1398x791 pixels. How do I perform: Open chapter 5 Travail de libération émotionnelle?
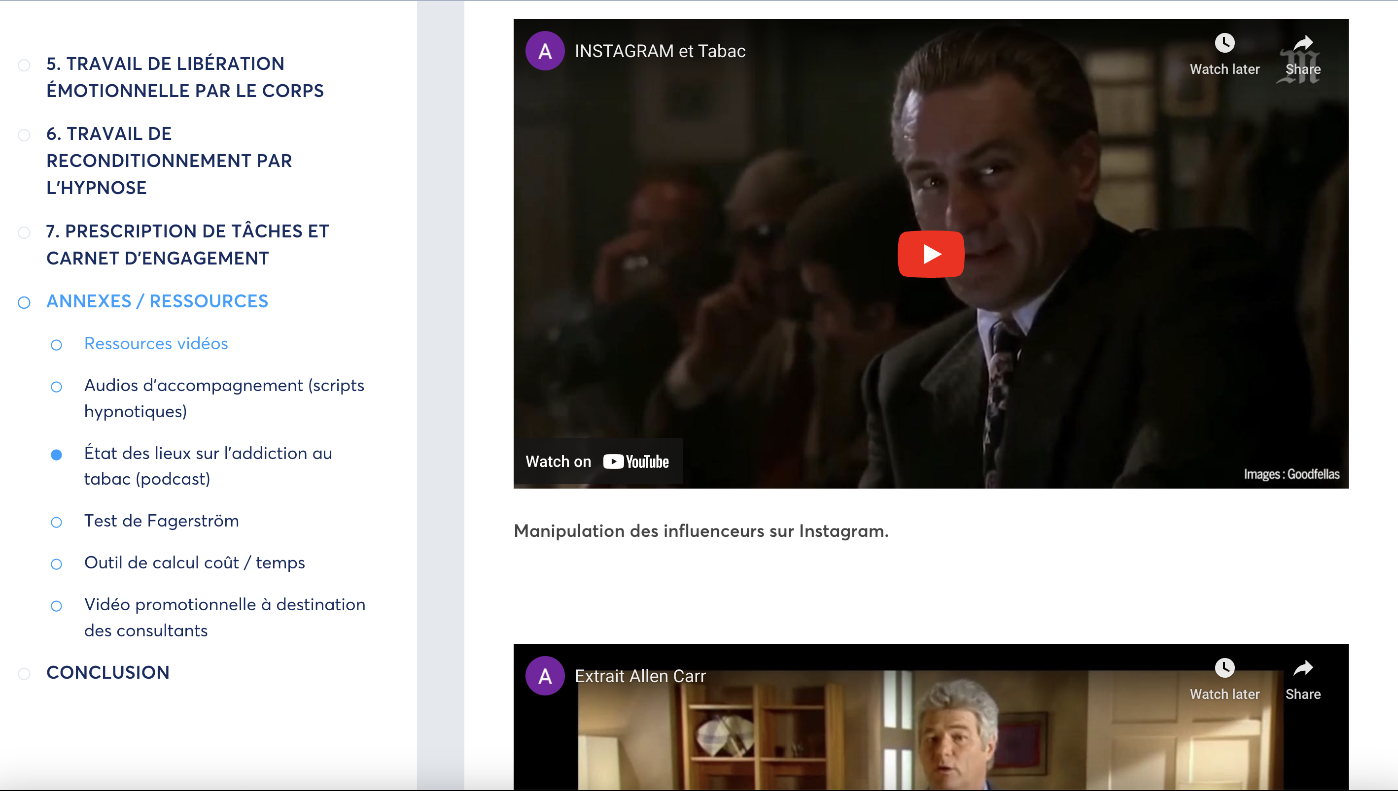point(185,77)
